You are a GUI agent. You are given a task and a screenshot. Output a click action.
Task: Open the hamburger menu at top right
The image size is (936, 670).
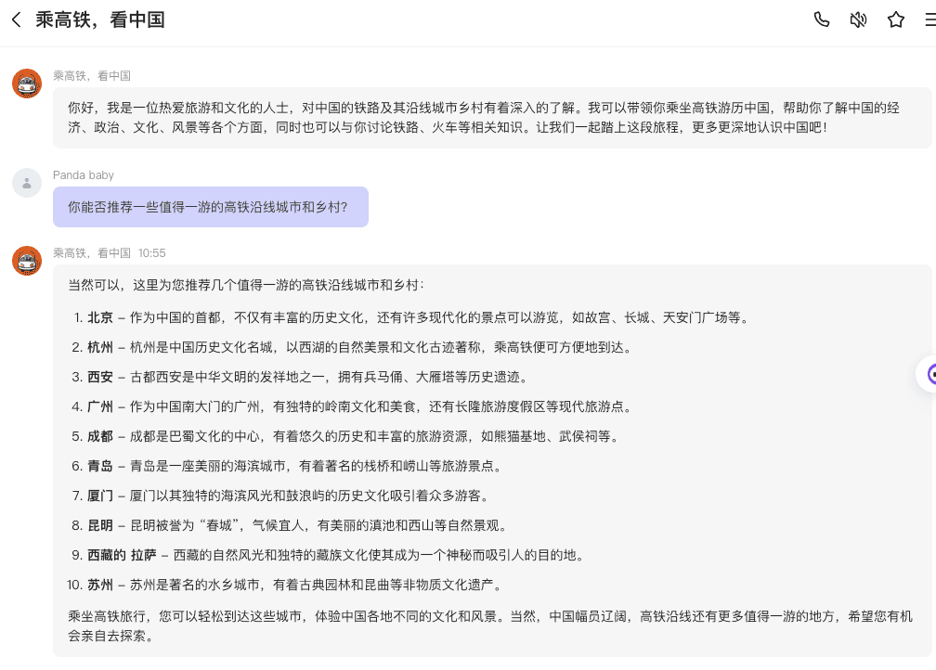[x=929, y=19]
